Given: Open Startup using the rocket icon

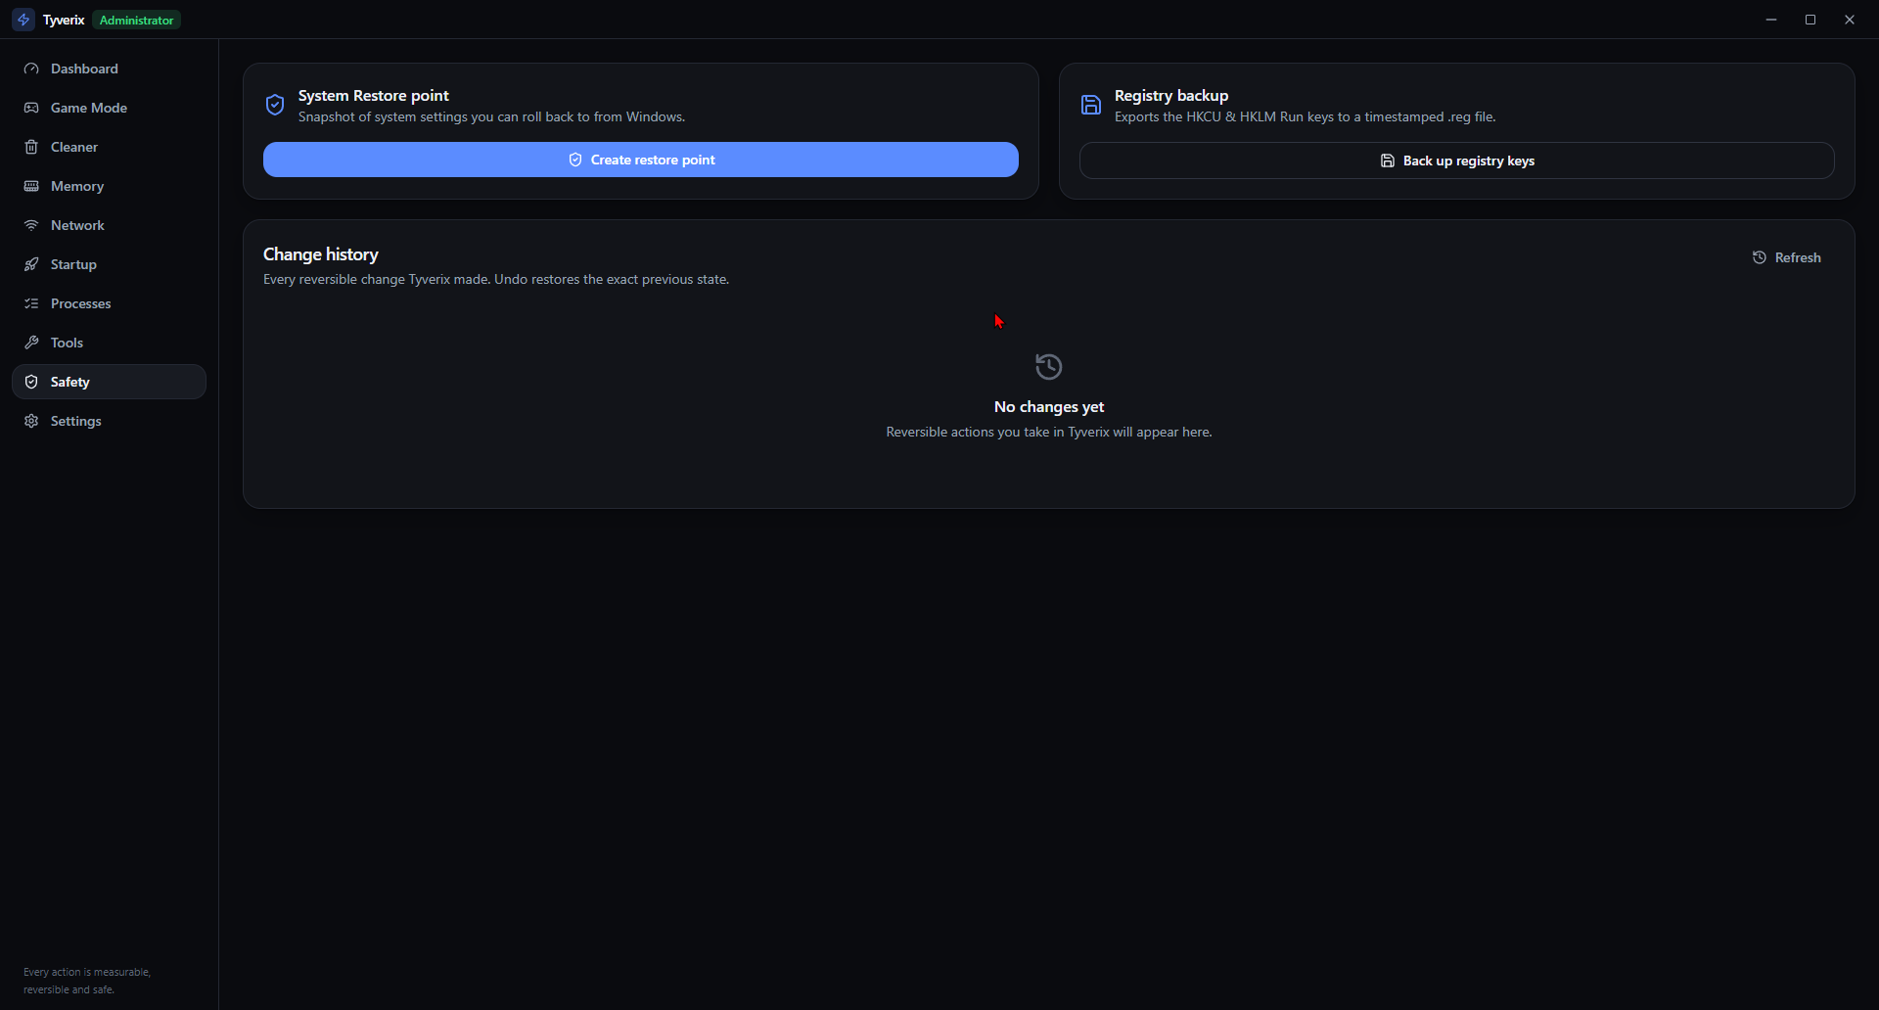Looking at the screenshot, I should [x=31, y=264].
